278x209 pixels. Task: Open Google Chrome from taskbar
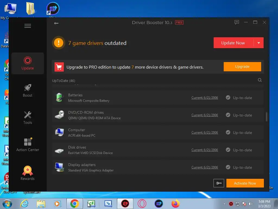[75, 204]
